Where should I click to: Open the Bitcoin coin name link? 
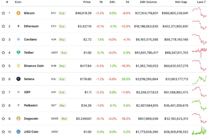[29, 13]
